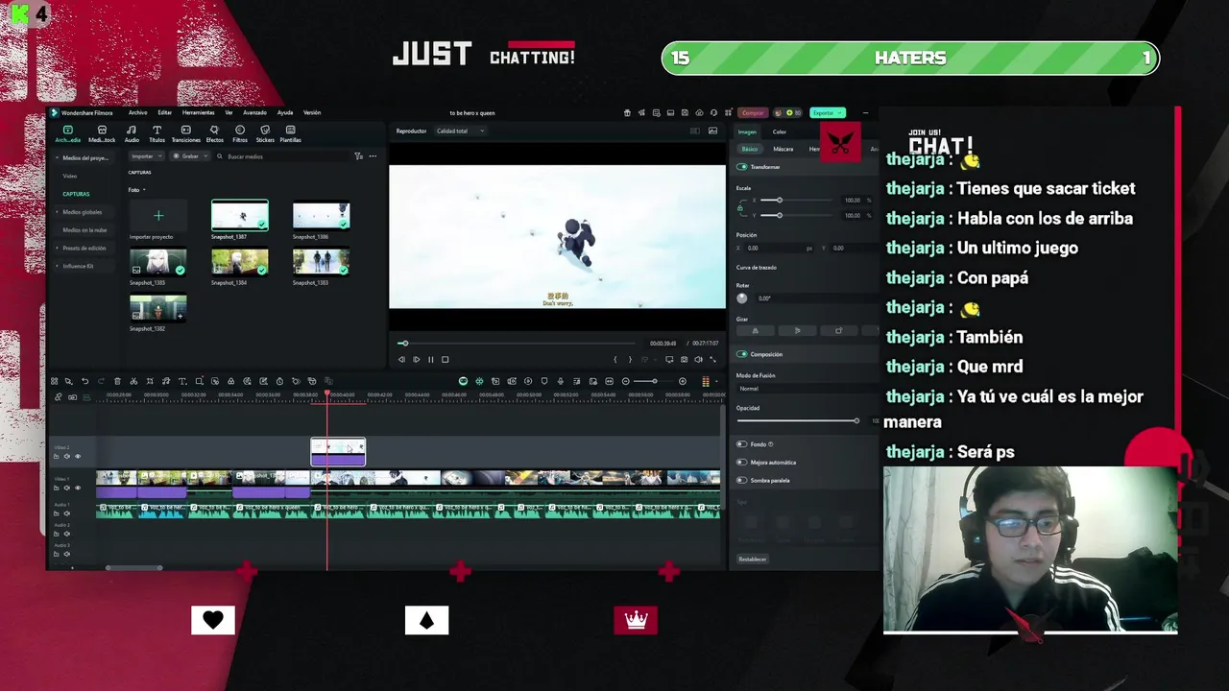Enable the Sombra paralela switch
The width and height of the screenshot is (1229, 691).
click(741, 480)
